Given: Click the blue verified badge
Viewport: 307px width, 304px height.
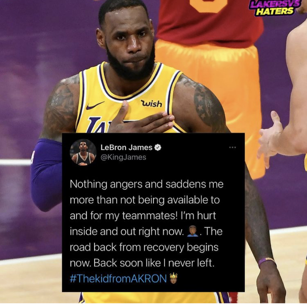Looking at the screenshot, I should tap(158, 147).
